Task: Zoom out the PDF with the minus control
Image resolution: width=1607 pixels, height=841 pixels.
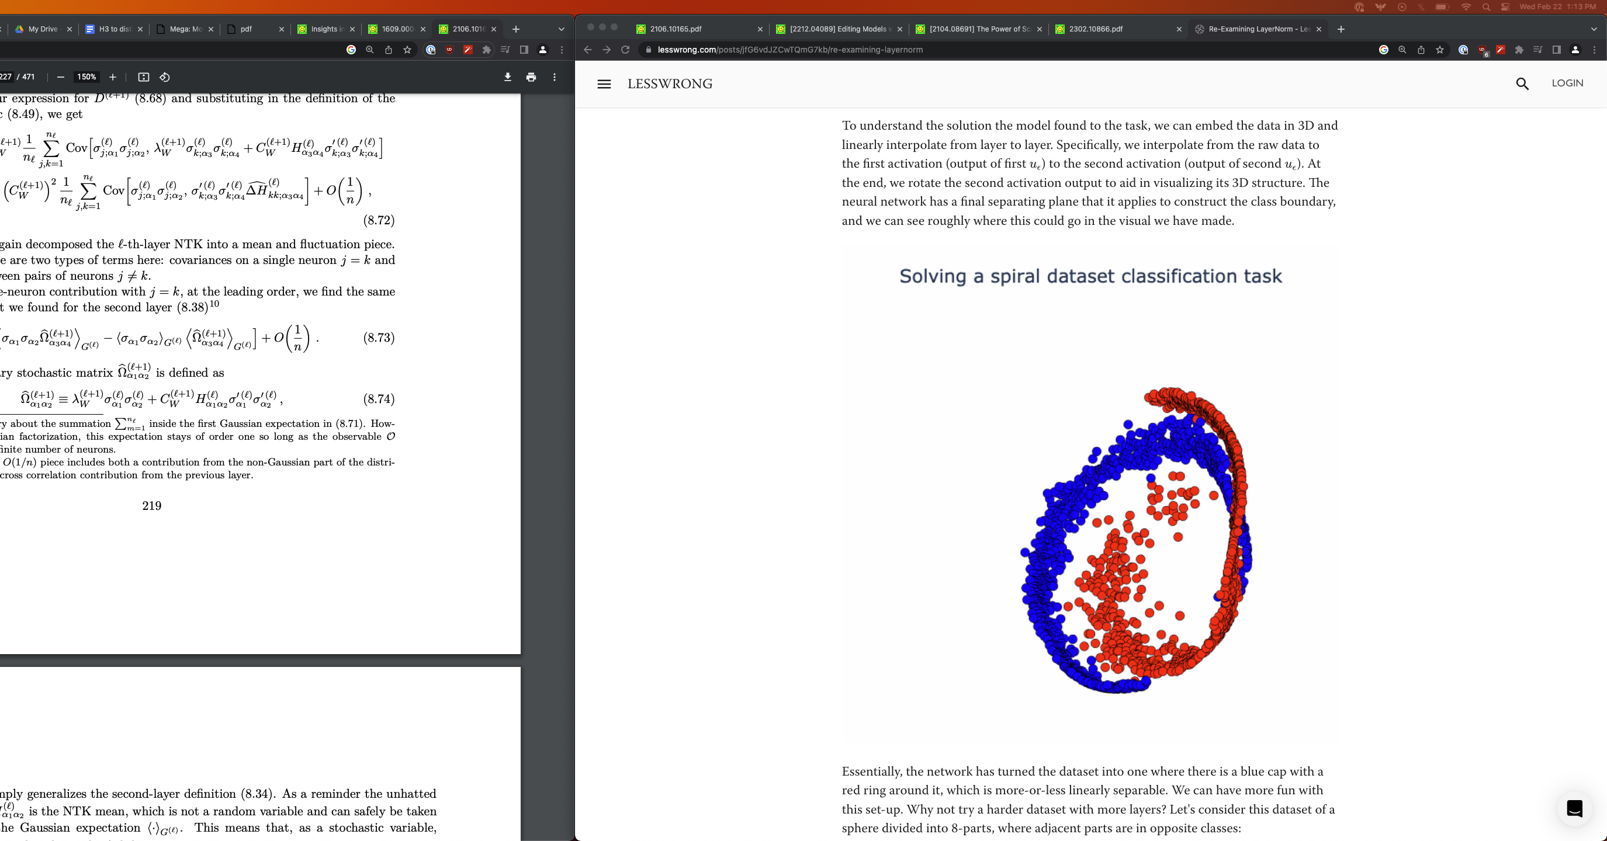Action: [x=61, y=77]
